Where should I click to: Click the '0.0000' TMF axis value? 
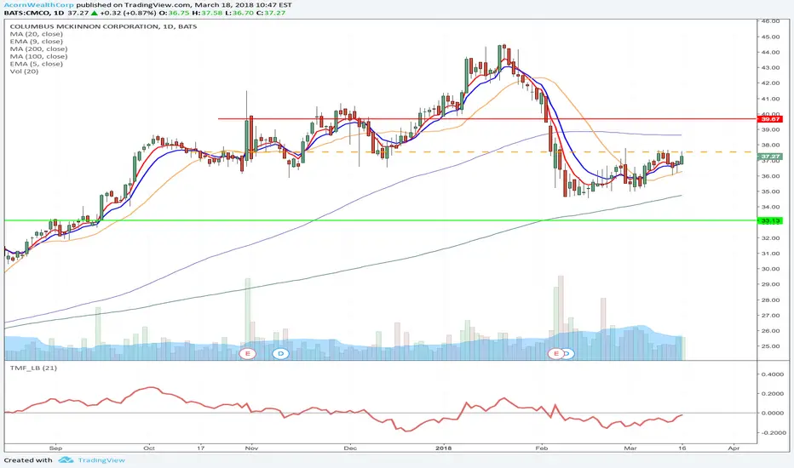pos(772,414)
